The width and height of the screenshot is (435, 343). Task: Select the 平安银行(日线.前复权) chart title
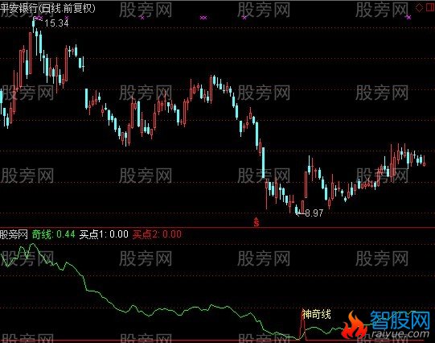[x=47, y=9]
